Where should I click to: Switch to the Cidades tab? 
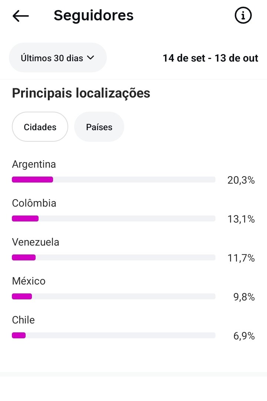coord(40,127)
